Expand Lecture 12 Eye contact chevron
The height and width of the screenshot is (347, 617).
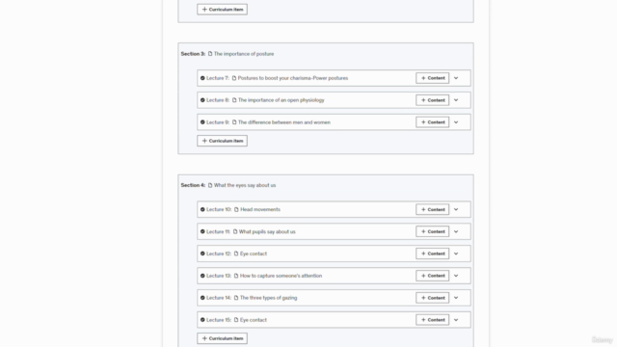(x=456, y=254)
